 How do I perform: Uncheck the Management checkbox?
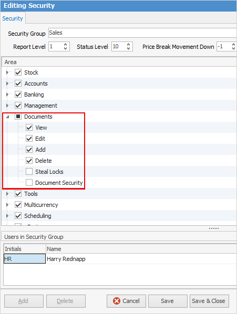[x=18, y=106]
